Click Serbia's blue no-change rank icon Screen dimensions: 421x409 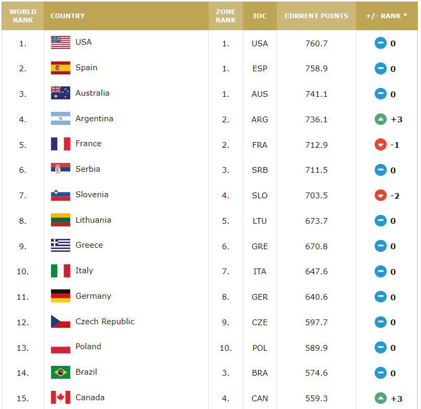[x=380, y=170]
